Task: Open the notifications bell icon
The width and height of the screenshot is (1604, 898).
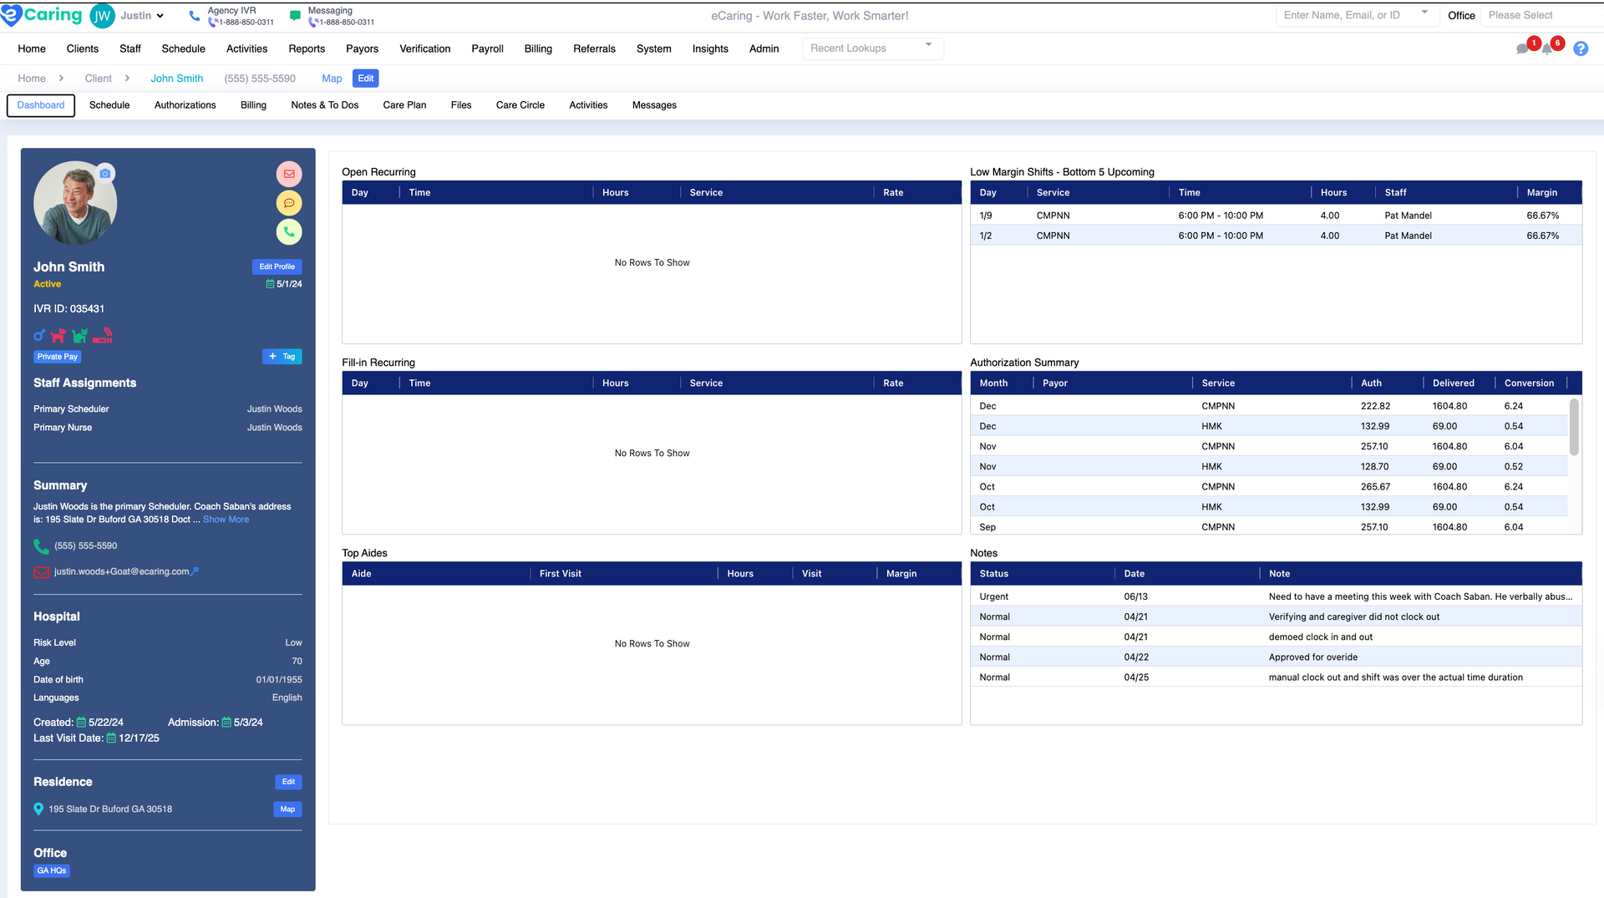Action: pyautogui.click(x=1547, y=48)
